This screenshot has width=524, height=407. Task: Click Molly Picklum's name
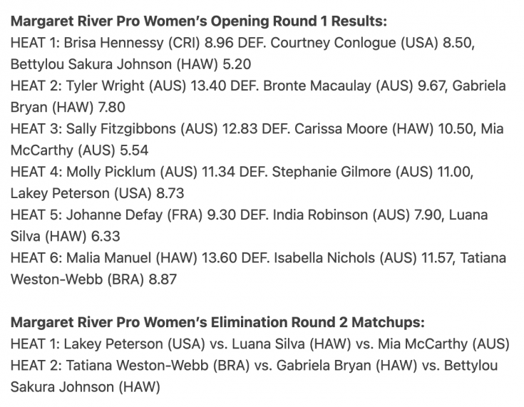click(x=111, y=172)
